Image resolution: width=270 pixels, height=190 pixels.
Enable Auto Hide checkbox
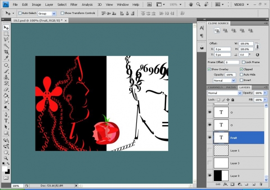pyautogui.click(x=241, y=75)
